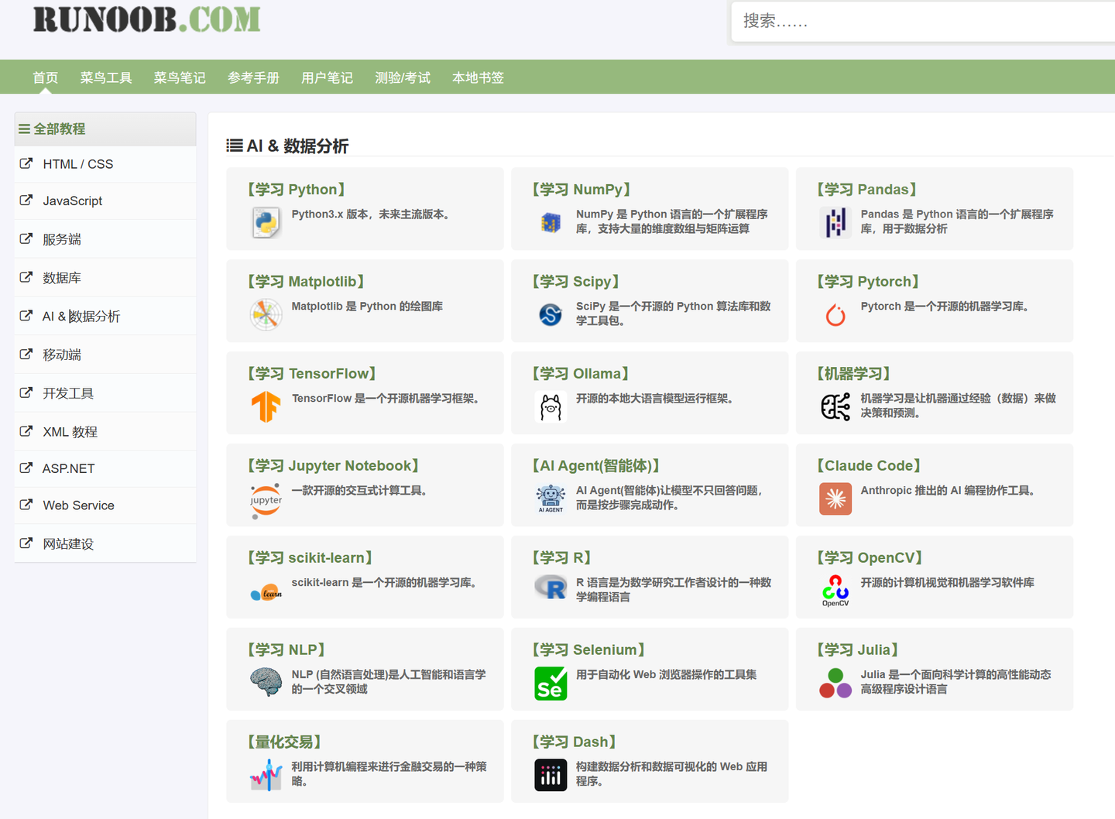
Task: Open the 【量化交易】 tutorial title
Action: [x=284, y=742]
